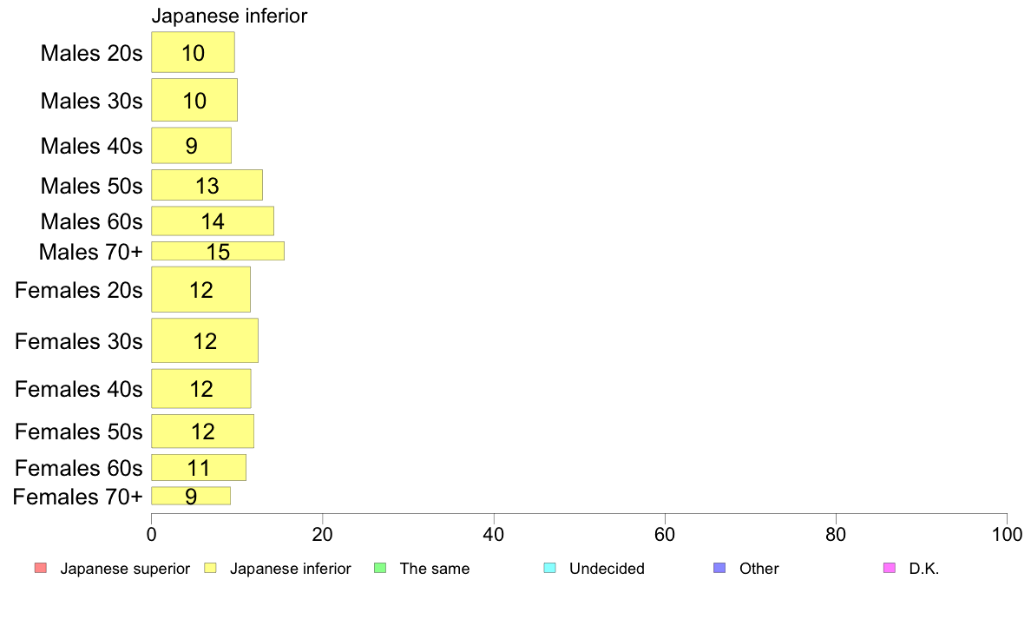Click the Japanese inferior chart title
Viewport: 1031px width, 639px height.
229,15
